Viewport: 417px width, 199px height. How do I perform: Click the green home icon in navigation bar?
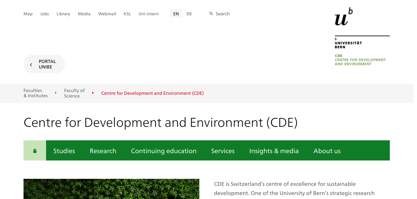(35, 151)
